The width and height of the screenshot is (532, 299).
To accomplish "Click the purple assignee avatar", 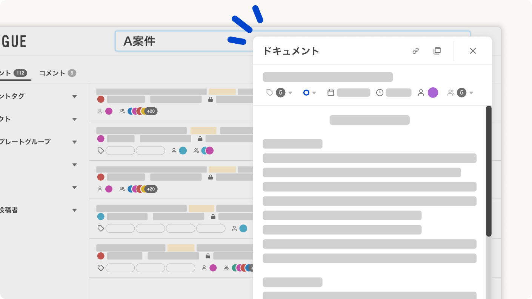I will 433,93.
